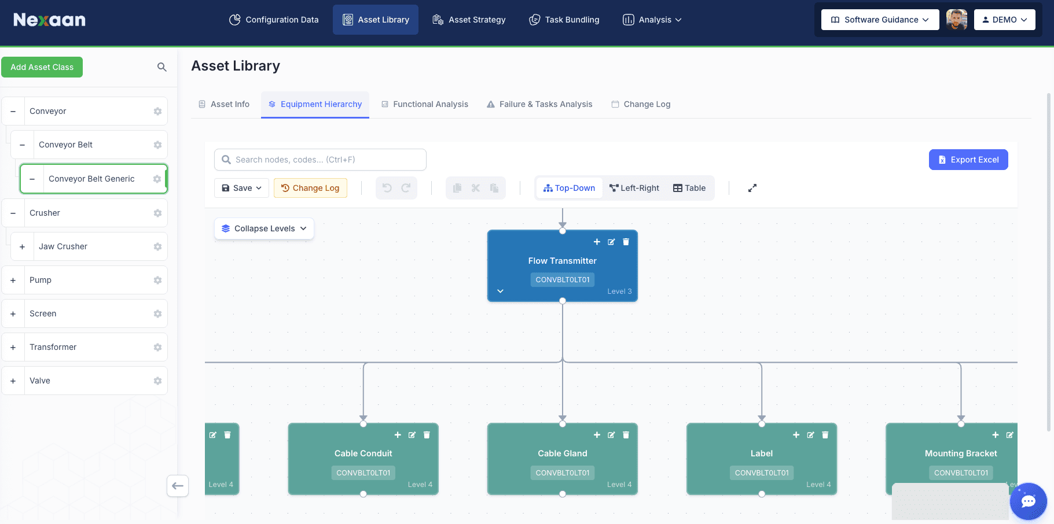
Task: Open settings gear for Pump
Action: (157, 280)
